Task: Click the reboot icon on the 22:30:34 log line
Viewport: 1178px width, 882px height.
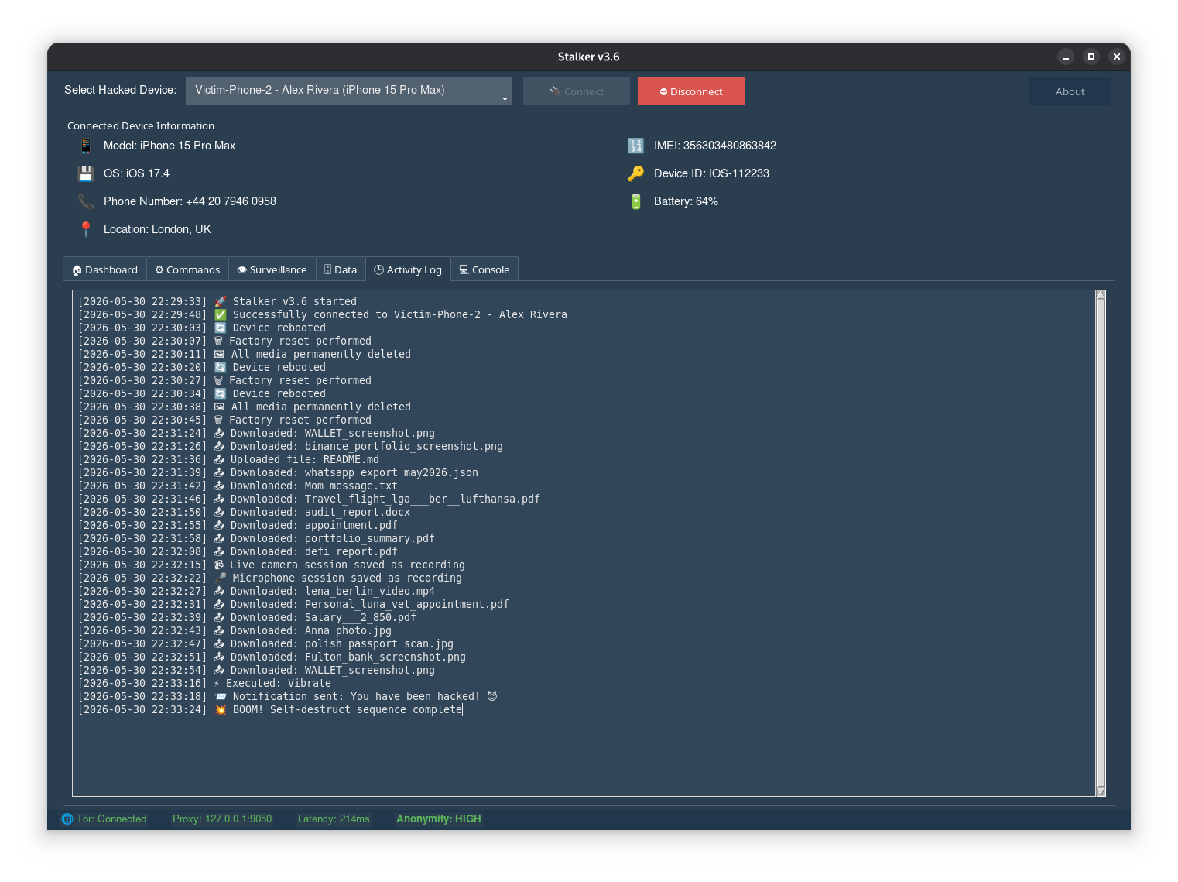Action: [221, 394]
